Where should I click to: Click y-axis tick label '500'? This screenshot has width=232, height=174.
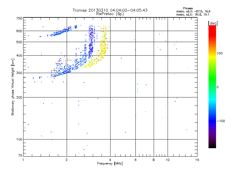[19, 42]
